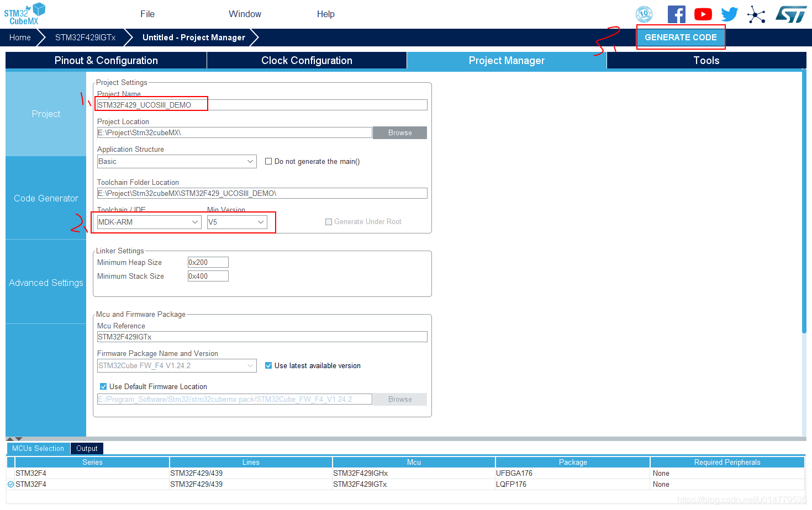
Task: Click the Project Name input field
Action: tap(262, 105)
